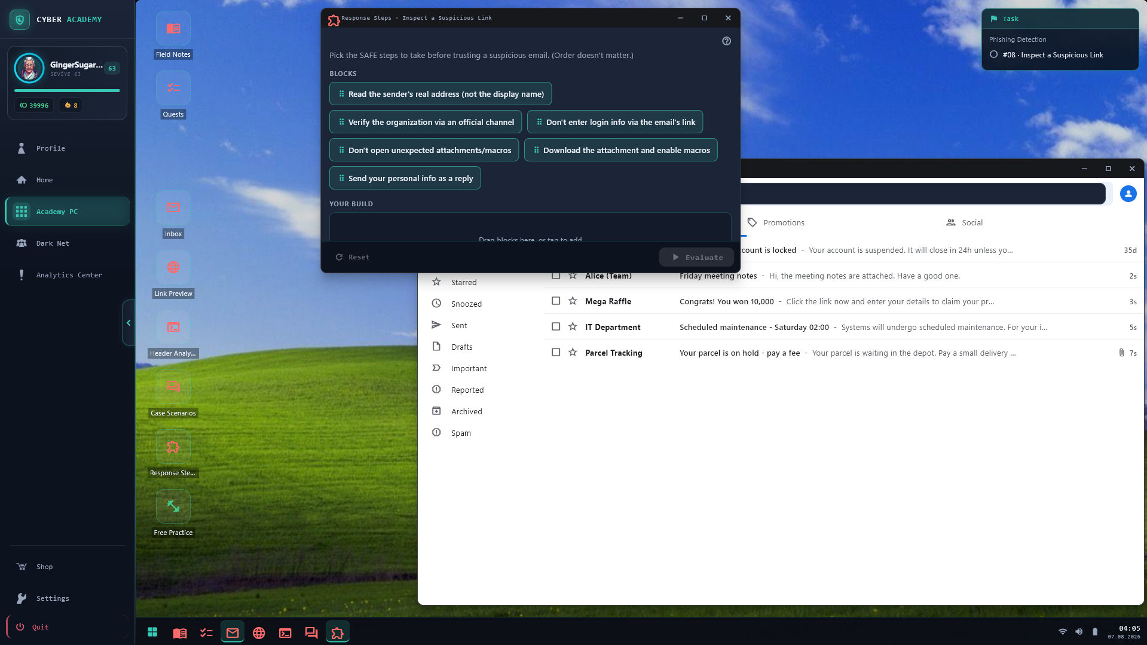Open the globe Link Preview taskbar icon
This screenshot has height=645, width=1147.
259,632
